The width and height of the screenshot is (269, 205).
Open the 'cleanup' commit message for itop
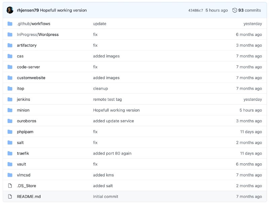pyautogui.click(x=100, y=88)
